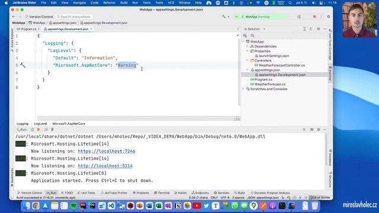Click the Version Control toolbar button
The height and width of the screenshot is (213, 379).
[39, 17]
